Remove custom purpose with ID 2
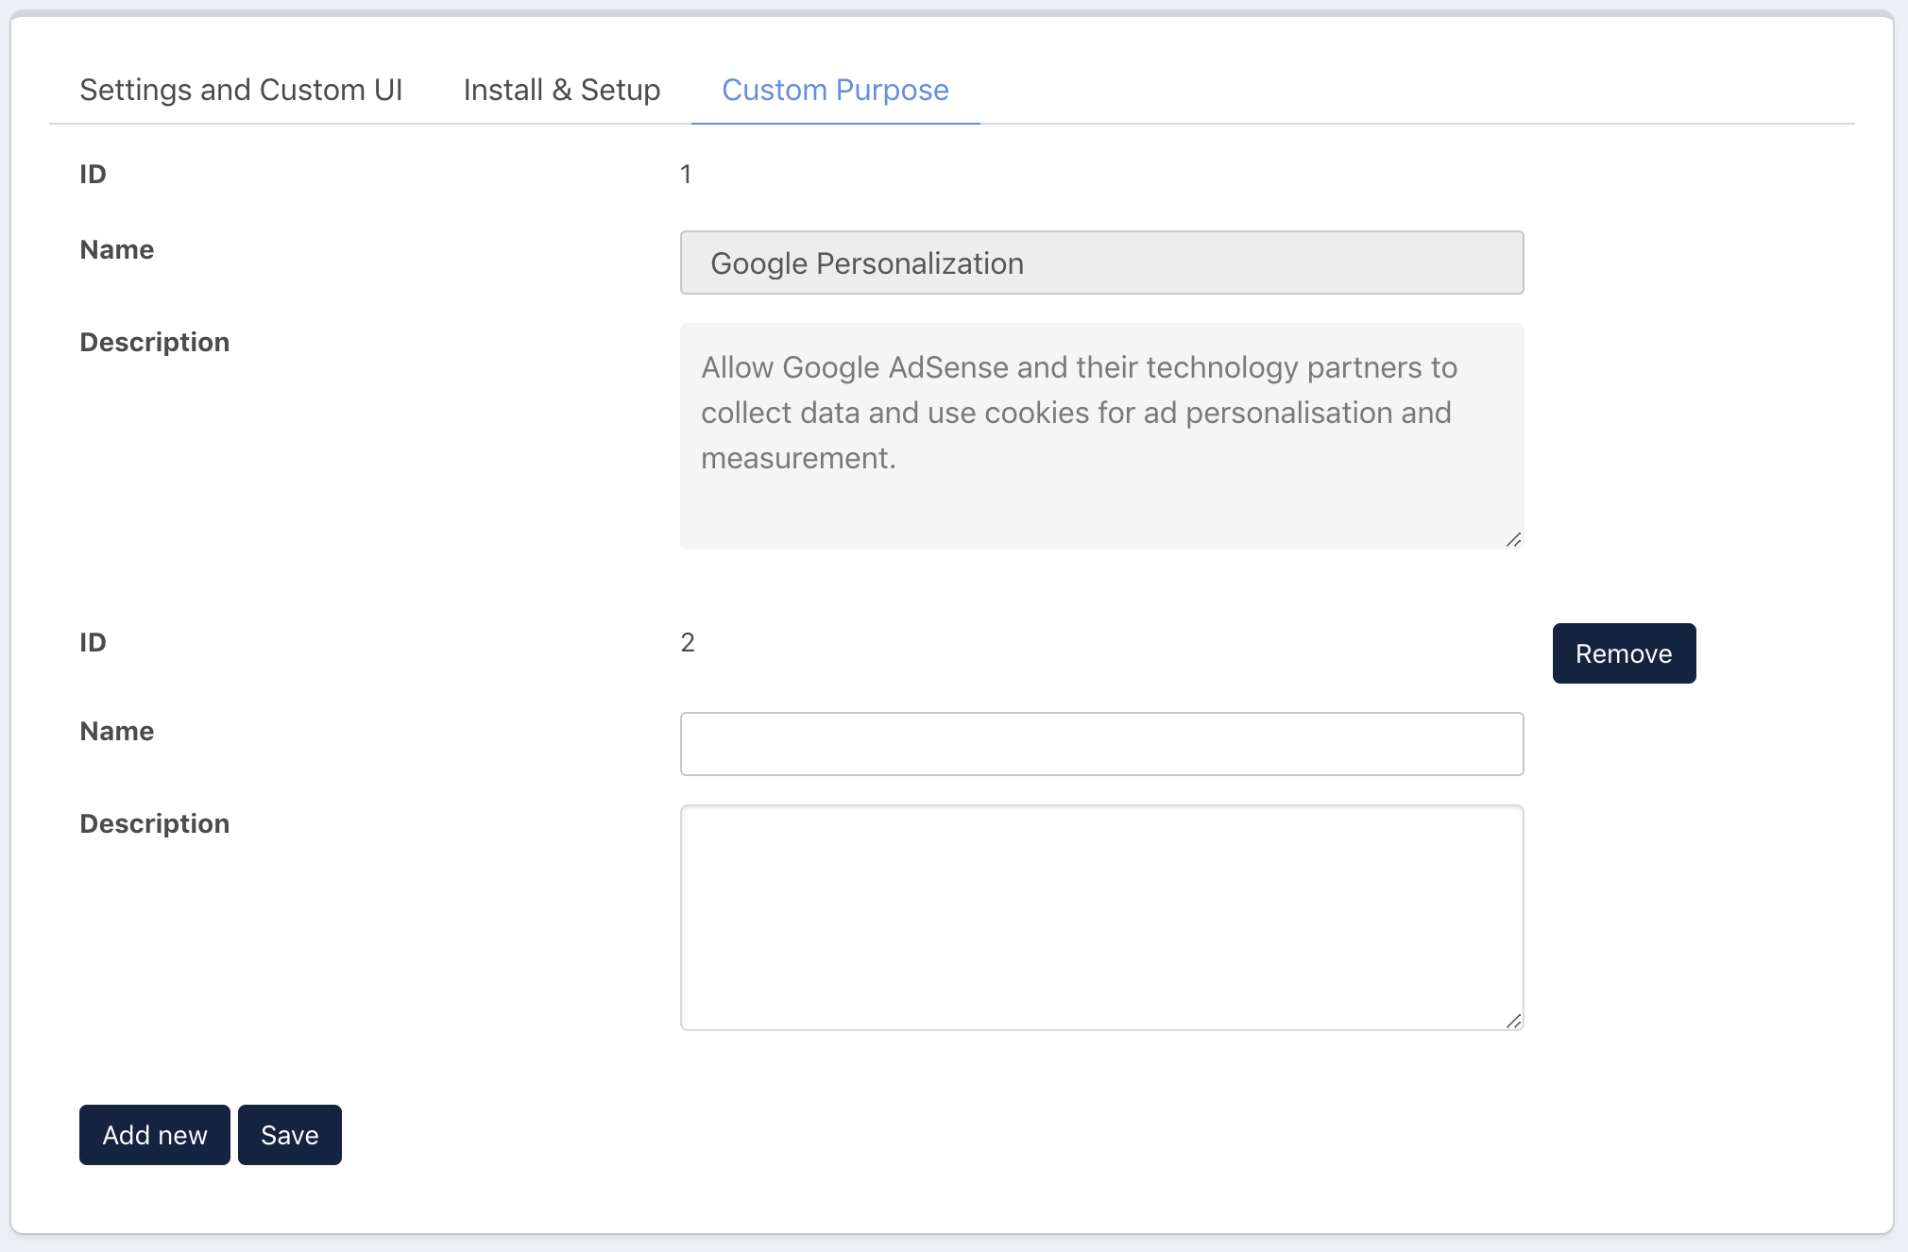This screenshot has height=1252, width=1908. click(x=1624, y=653)
